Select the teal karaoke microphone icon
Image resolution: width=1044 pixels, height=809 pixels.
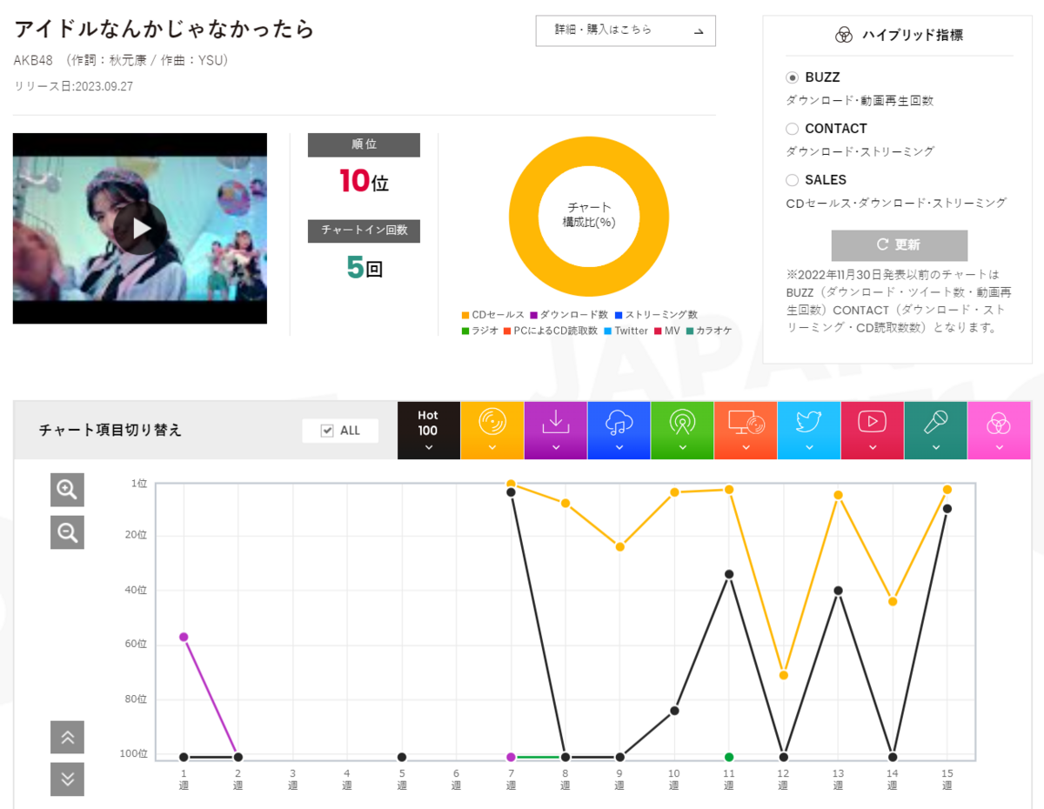click(935, 430)
